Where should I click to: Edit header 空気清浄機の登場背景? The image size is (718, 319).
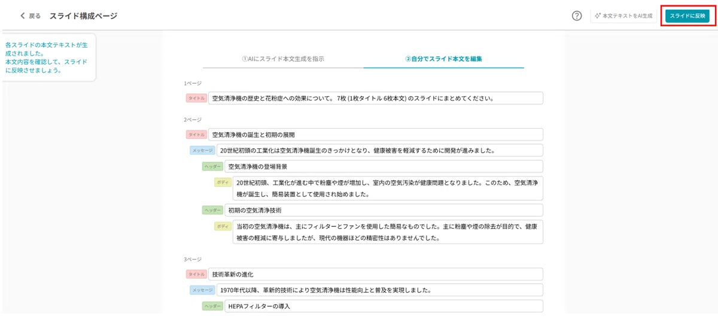click(384, 166)
